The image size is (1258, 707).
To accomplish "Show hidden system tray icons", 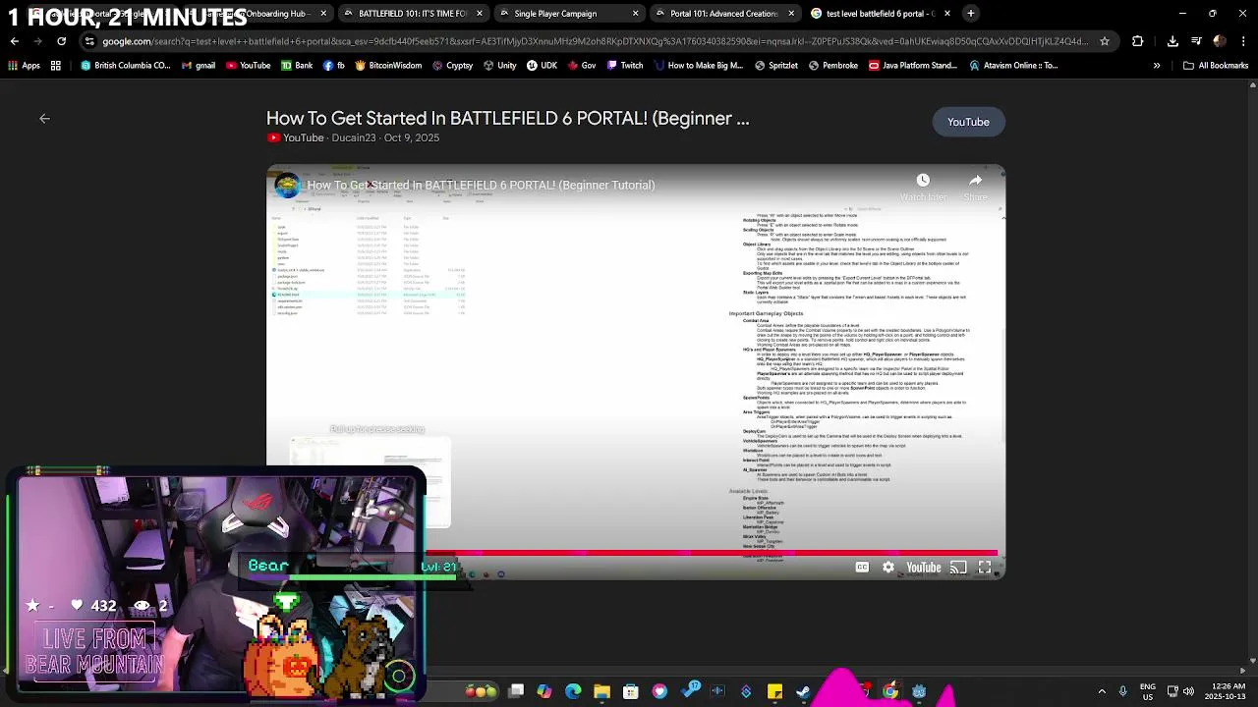I will 1102,691.
